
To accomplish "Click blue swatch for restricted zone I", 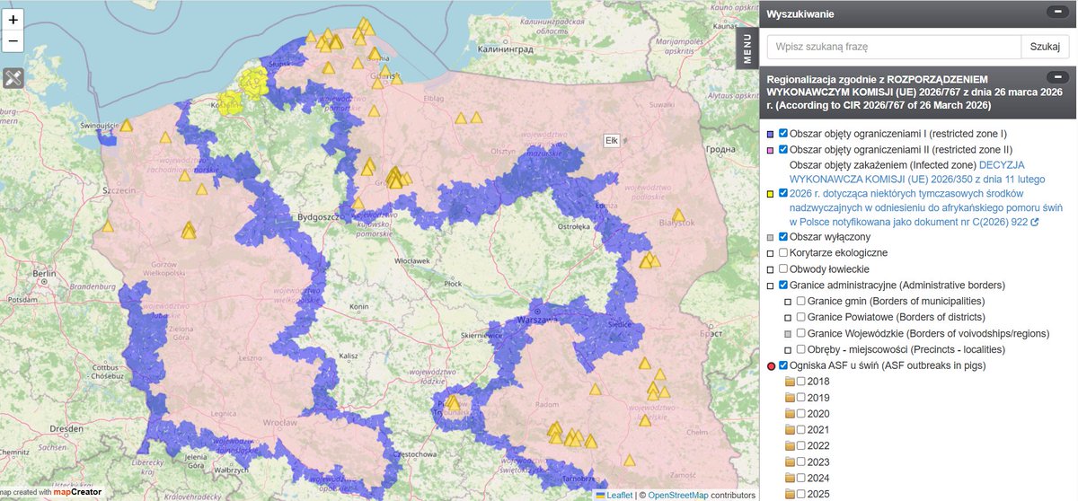I will click(771, 134).
